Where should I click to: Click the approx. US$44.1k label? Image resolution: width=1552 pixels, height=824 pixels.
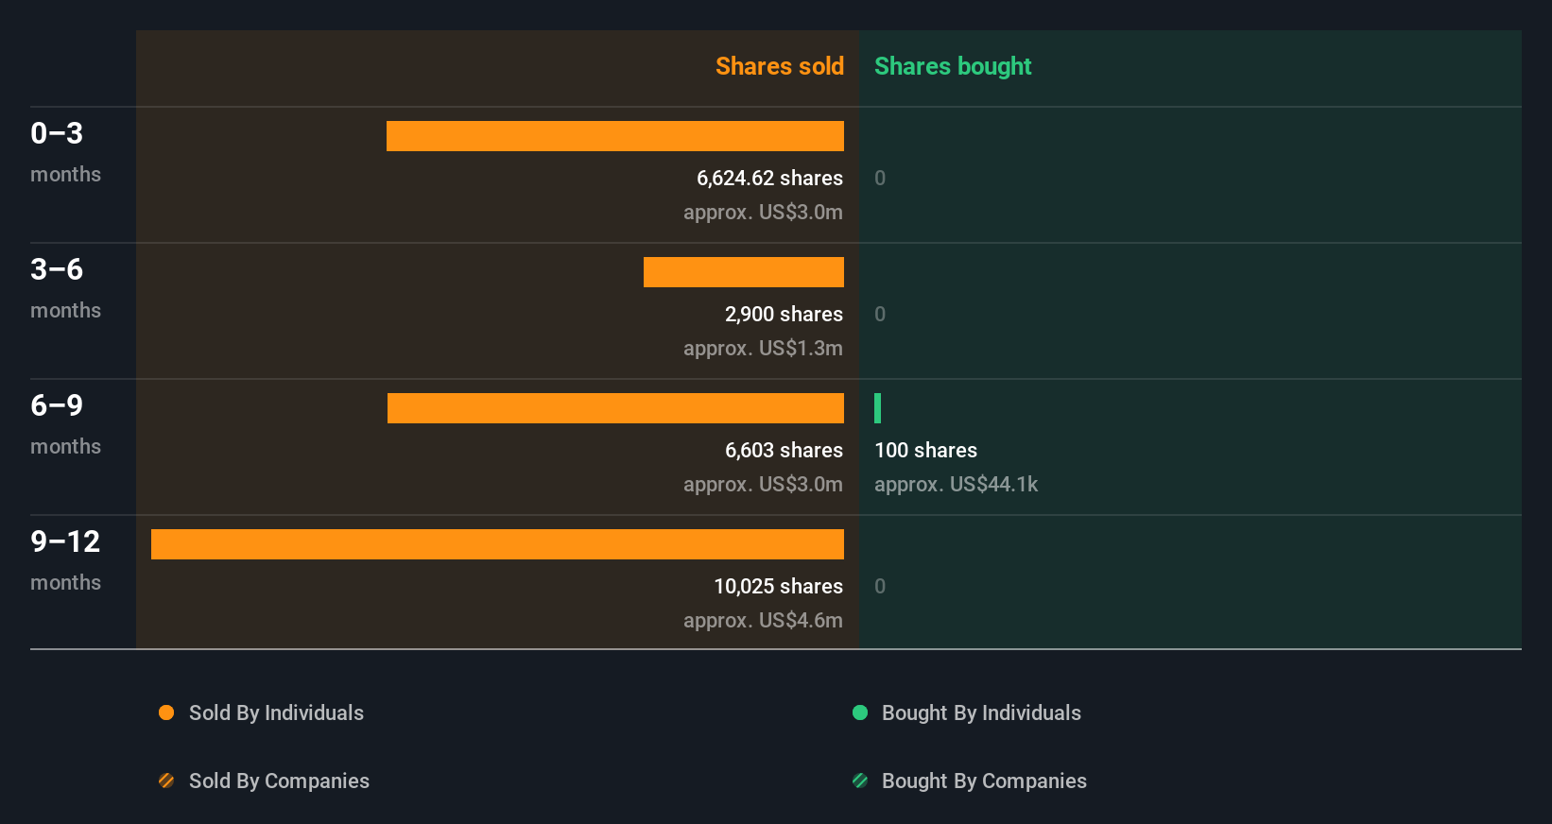(x=956, y=485)
